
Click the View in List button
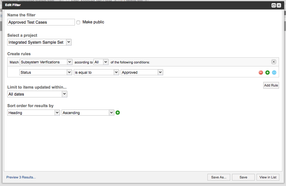click(x=268, y=177)
